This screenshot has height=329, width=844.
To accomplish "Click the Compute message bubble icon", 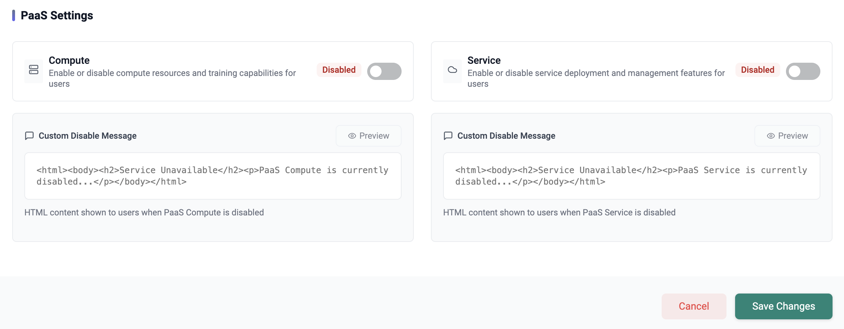I will click(29, 136).
